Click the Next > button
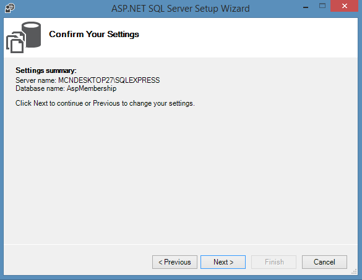This screenshot has height=280, width=362. (223, 262)
